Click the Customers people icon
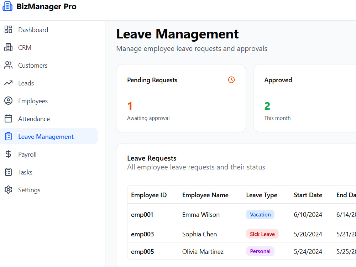 coord(9,65)
